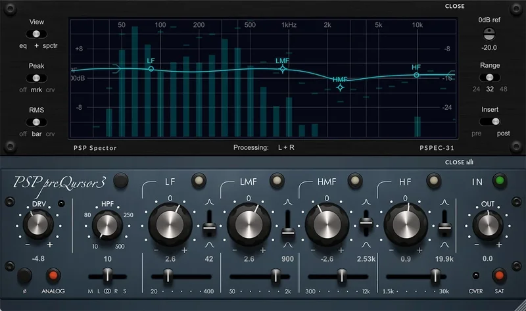Toggle the green IN bypass button
Viewport: 526px width, 311px height.
(500, 181)
